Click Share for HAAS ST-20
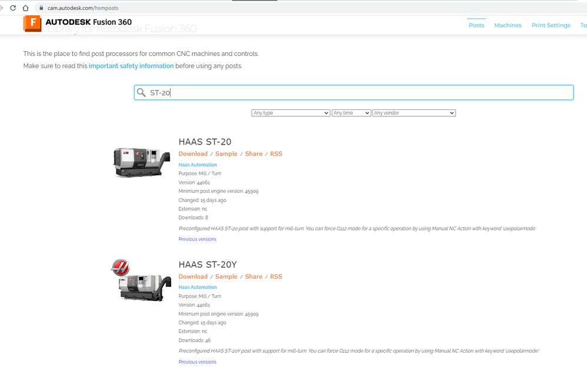This screenshot has height=368, width=587. pyautogui.click(x=254, y=153)
